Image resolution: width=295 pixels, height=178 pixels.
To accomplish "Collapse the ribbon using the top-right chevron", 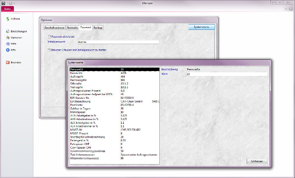I will point(286,8).
